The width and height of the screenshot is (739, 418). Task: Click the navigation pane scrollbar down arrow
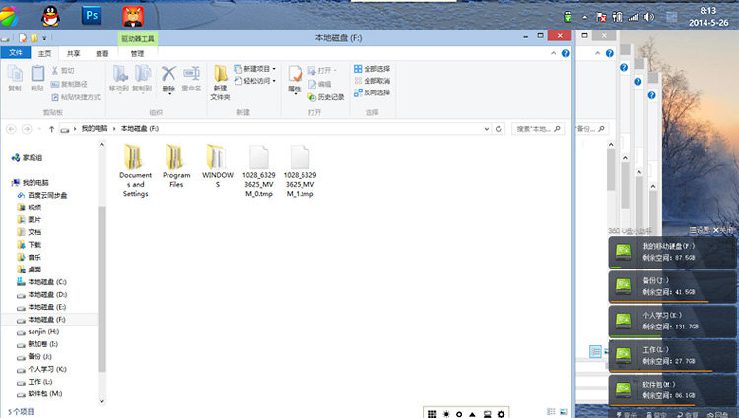(x=101, y=401)
